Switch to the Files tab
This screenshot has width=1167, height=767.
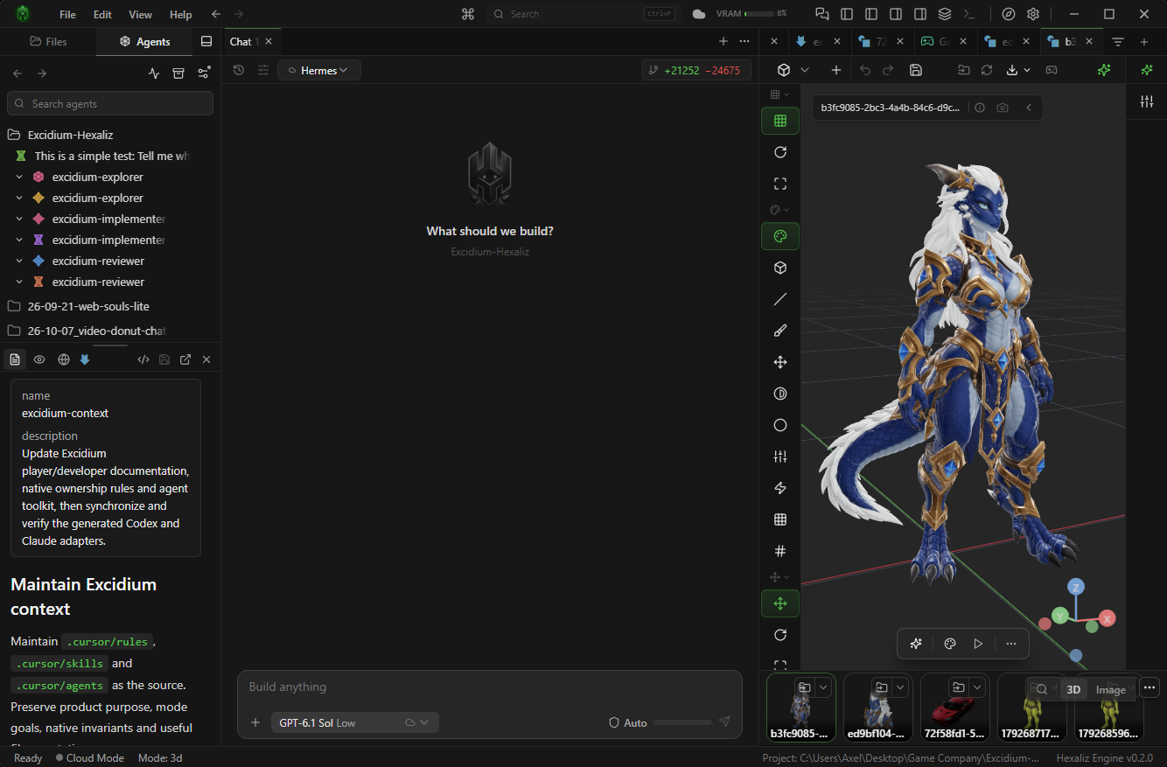click(x=48, y=41)
